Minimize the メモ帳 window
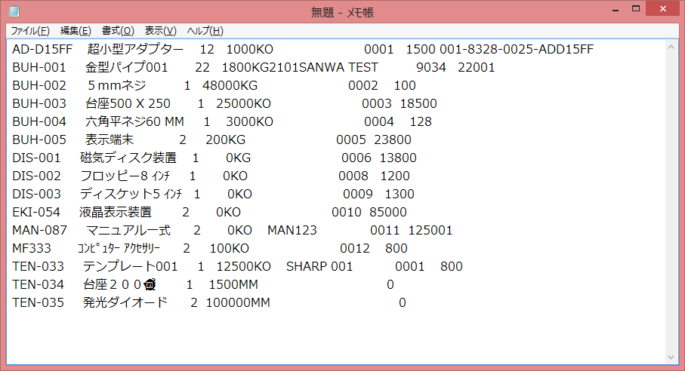 600,9
